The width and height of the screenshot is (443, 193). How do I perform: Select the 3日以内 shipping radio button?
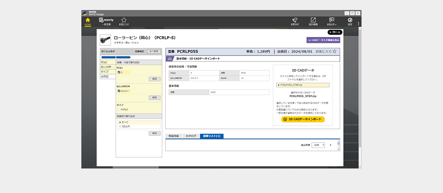pyautogui.click(x=120, y=126)
